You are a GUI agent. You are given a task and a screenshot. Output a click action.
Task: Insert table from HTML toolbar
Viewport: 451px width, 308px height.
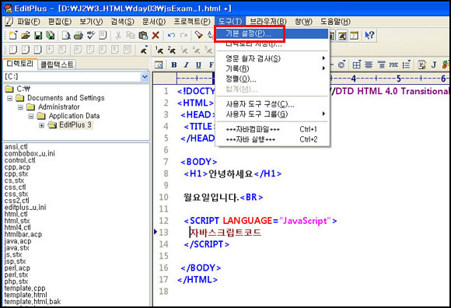pyautogui.click(x=357, y=65)
